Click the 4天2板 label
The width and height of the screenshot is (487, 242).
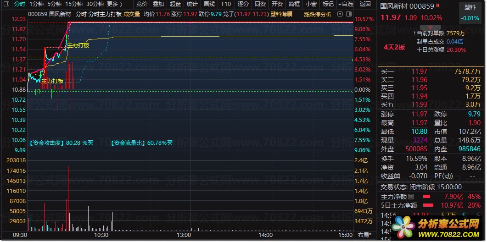click(x=394, y=47)
